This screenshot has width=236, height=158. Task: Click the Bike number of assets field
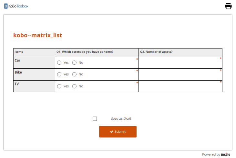[180, 75]
